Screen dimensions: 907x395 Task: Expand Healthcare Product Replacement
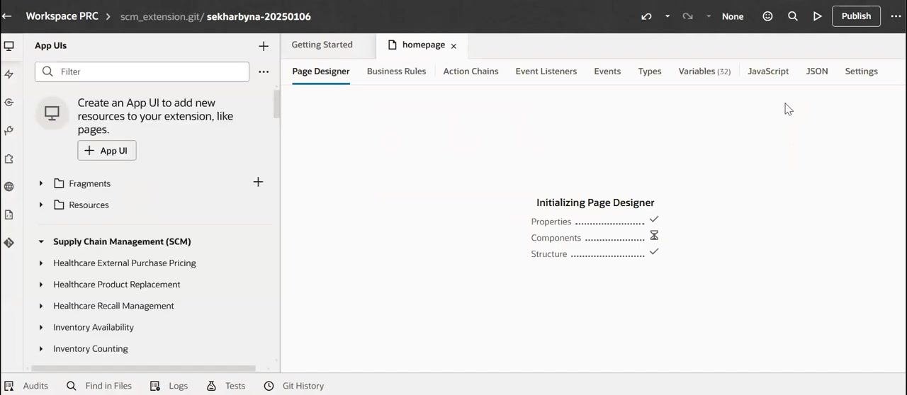coord(41,285)
